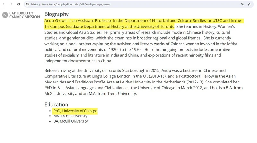Click the text 'McGill University and an M.A. from Trent University.'
Viewport: 257px width, 143px height.
[91, 93]
